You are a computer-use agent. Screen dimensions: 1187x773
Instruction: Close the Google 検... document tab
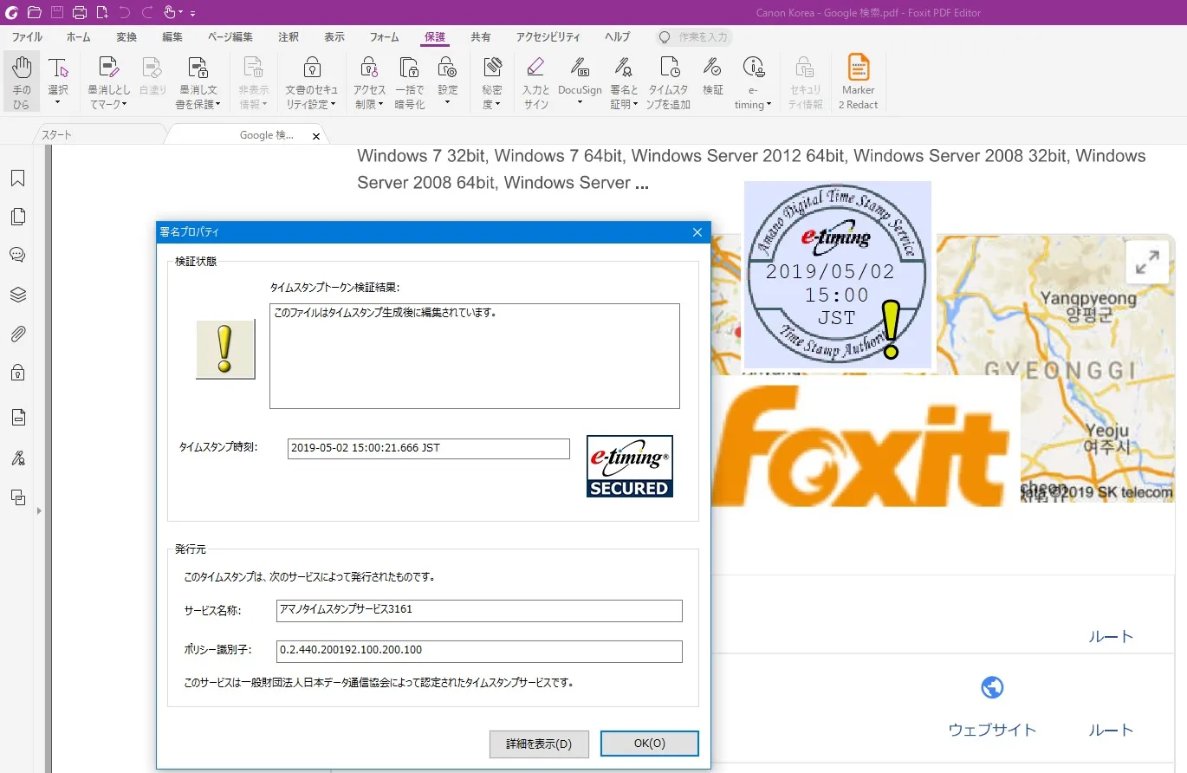(316, 136)
